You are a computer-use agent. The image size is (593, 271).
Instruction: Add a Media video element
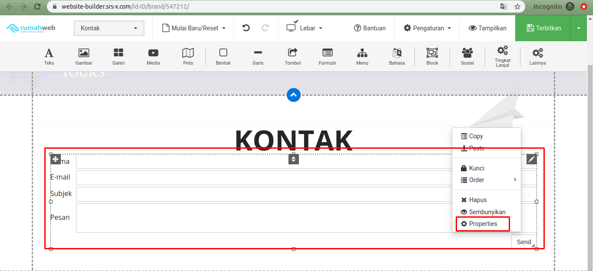[153, 57]
